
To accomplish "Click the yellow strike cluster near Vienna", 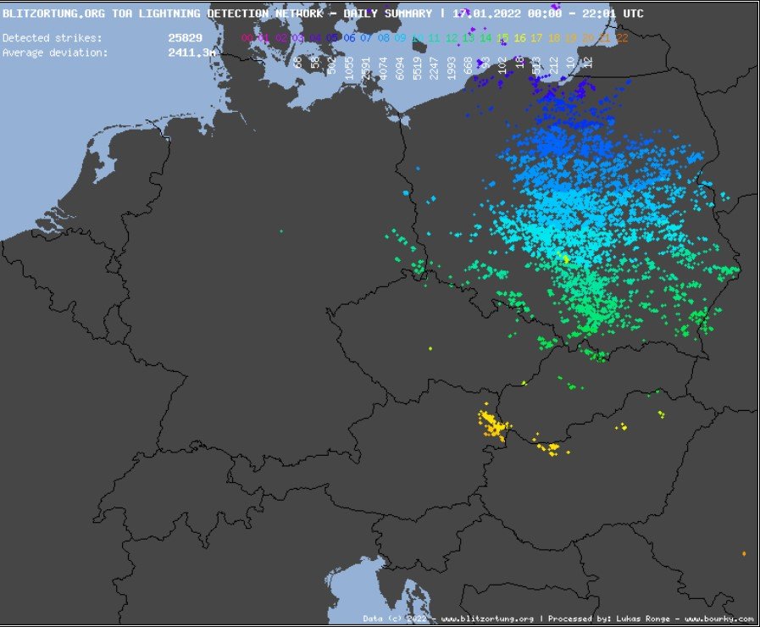I will tap(491, 424).
